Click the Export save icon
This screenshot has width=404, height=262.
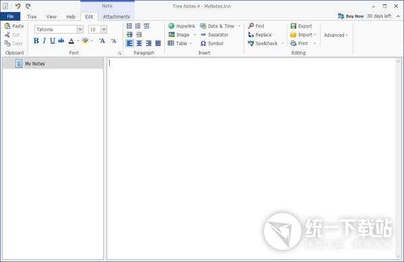[293, 26]
